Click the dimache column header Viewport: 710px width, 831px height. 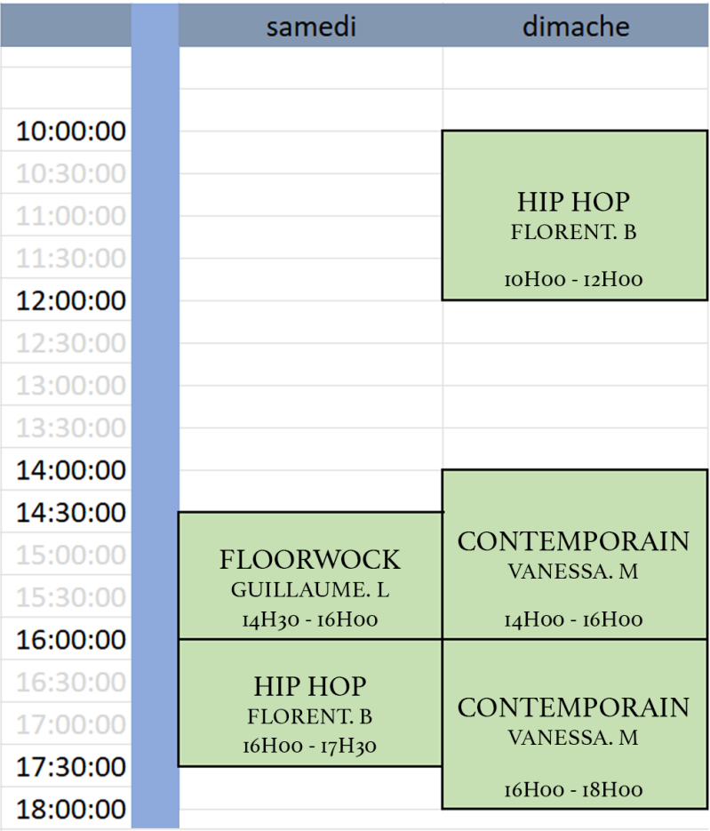(576, 27)
